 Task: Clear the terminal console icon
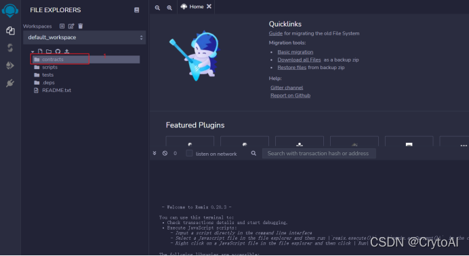(x=165, y=153)
